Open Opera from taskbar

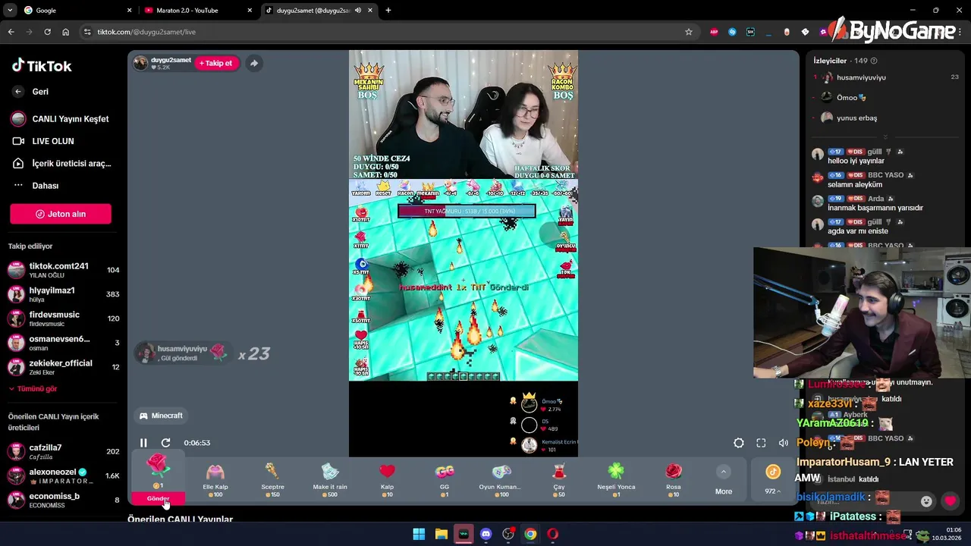553,534
